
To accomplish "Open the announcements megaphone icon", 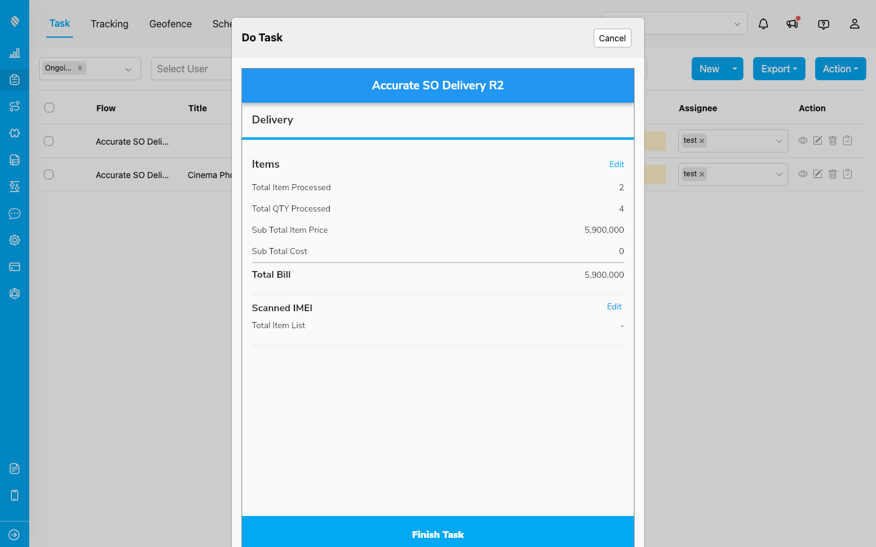I will pos(792,24).
